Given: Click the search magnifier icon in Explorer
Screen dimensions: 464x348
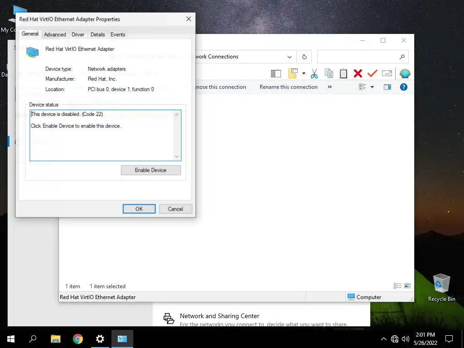Looking at the screenshot, I should (x=402, y=57).
